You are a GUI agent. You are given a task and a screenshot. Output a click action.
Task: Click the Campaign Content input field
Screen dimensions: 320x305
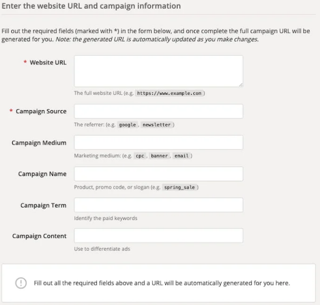coord(158,236)
